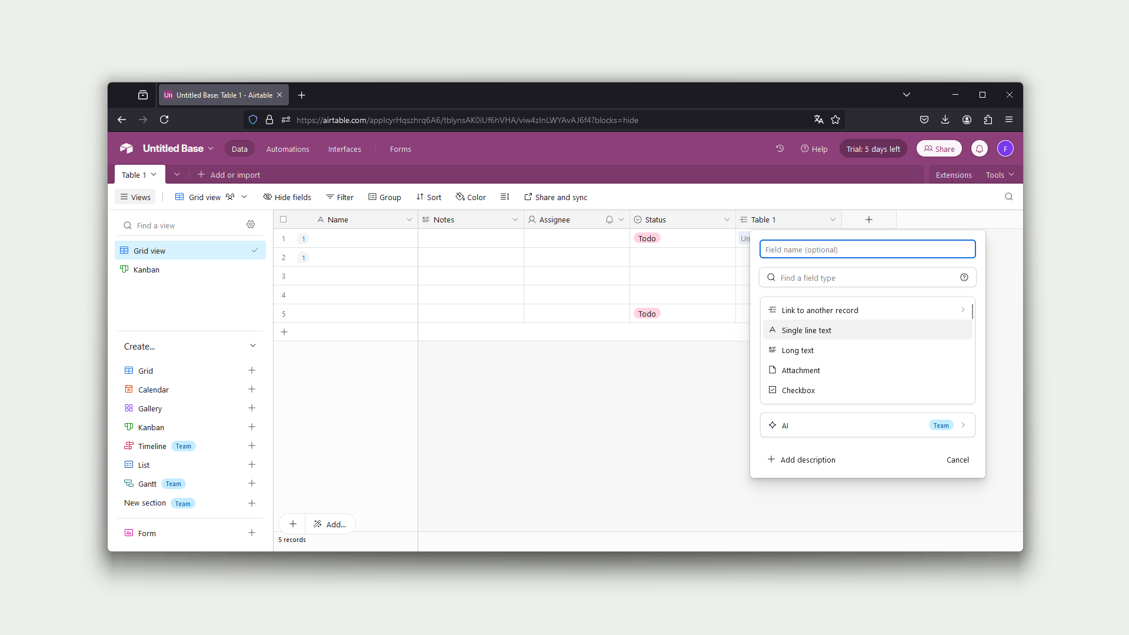The height and width of the screenshot is (635, 1129).
Task: Click Assignee column bell notification icon
Action: tap(610, 220)
